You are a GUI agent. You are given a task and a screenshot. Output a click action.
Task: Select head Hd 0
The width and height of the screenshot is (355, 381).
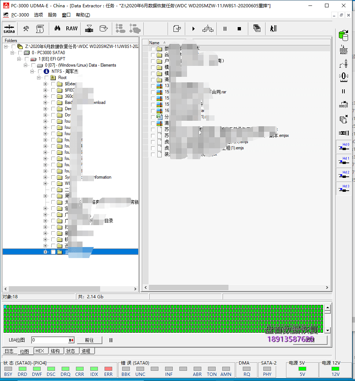[x=344, y=146]
